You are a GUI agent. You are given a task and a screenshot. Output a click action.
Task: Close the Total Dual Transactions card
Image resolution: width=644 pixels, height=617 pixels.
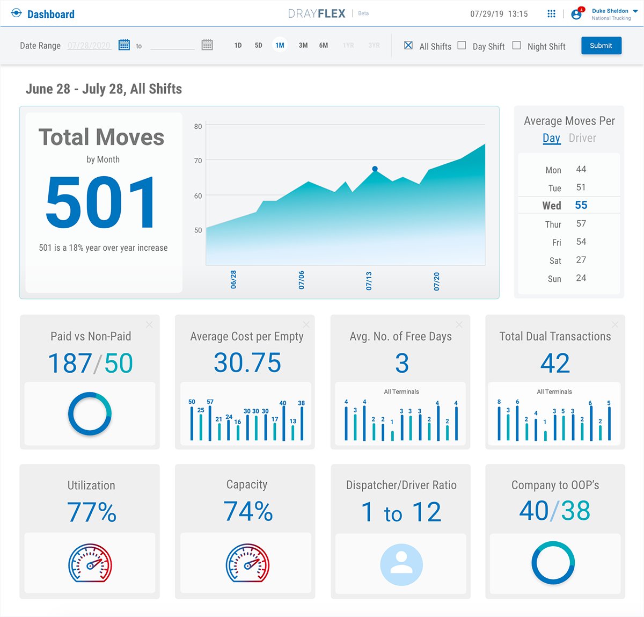615,324
